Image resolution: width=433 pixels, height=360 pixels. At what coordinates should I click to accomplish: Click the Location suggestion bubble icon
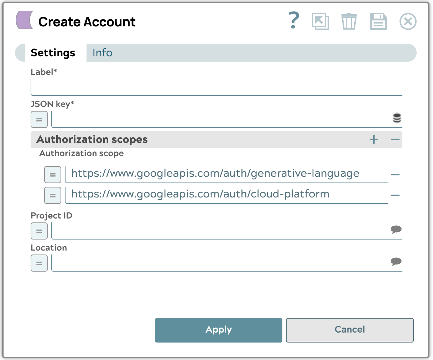click(396, 262)
